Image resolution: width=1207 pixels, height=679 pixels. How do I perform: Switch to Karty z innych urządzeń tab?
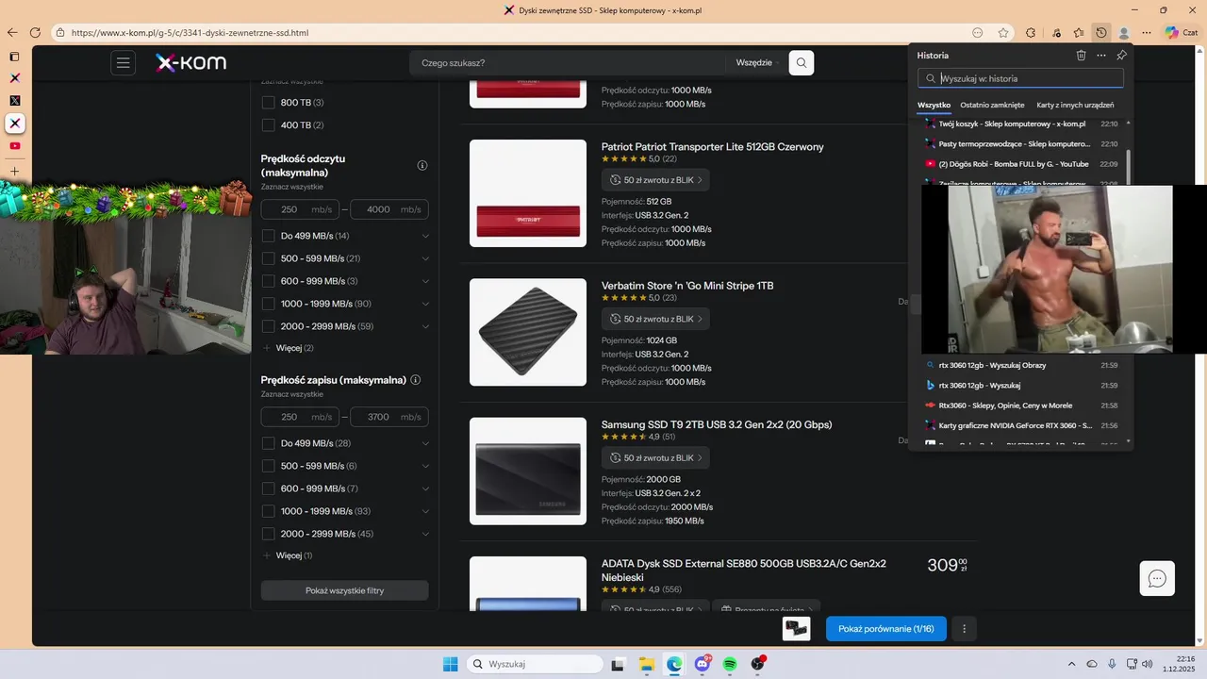tap(1075, 105)
